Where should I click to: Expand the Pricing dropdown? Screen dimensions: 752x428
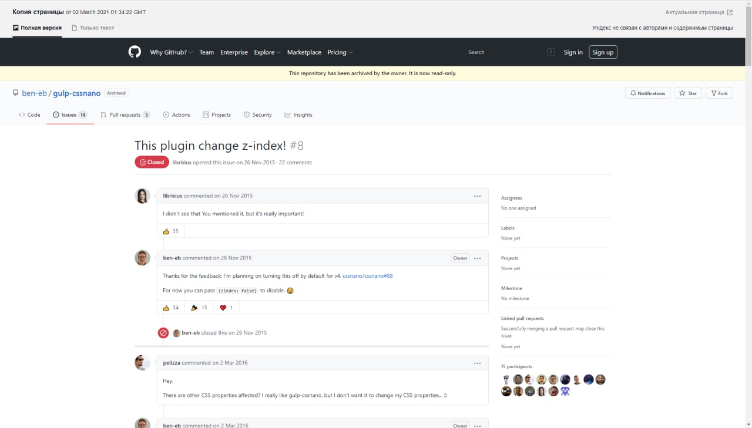(340, 52)
